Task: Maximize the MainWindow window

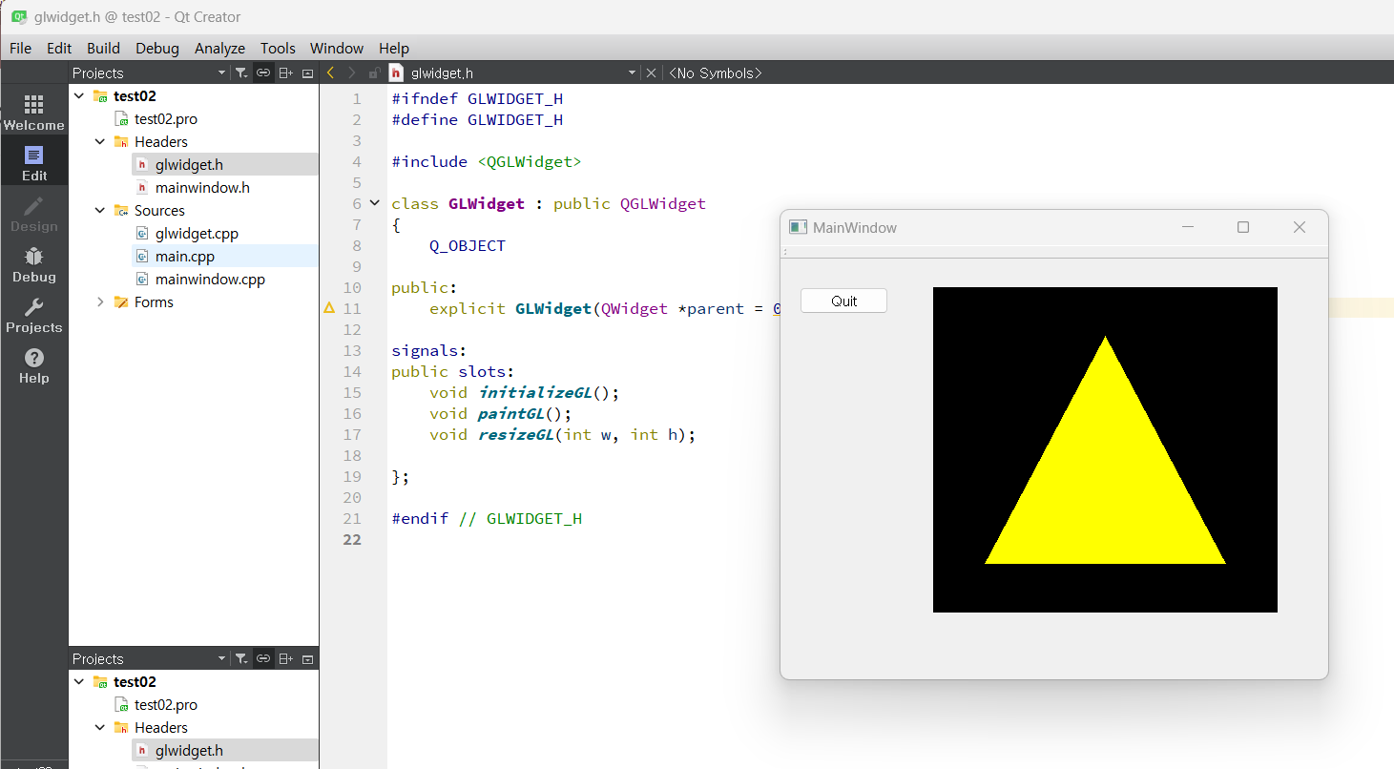Action: [x=1242, y=227]
